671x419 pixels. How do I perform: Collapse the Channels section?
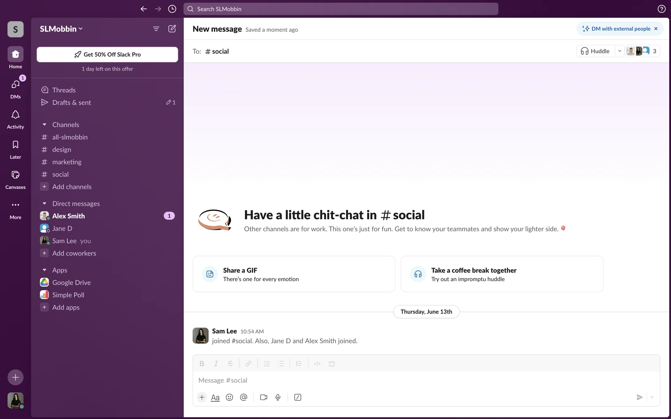(x=44, y=125)
